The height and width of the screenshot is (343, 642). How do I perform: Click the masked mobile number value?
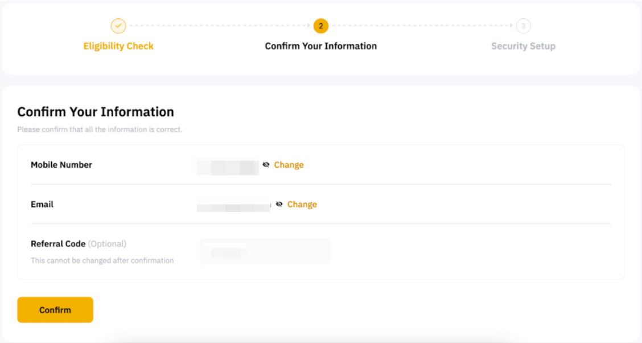click(x=228, y=168)
